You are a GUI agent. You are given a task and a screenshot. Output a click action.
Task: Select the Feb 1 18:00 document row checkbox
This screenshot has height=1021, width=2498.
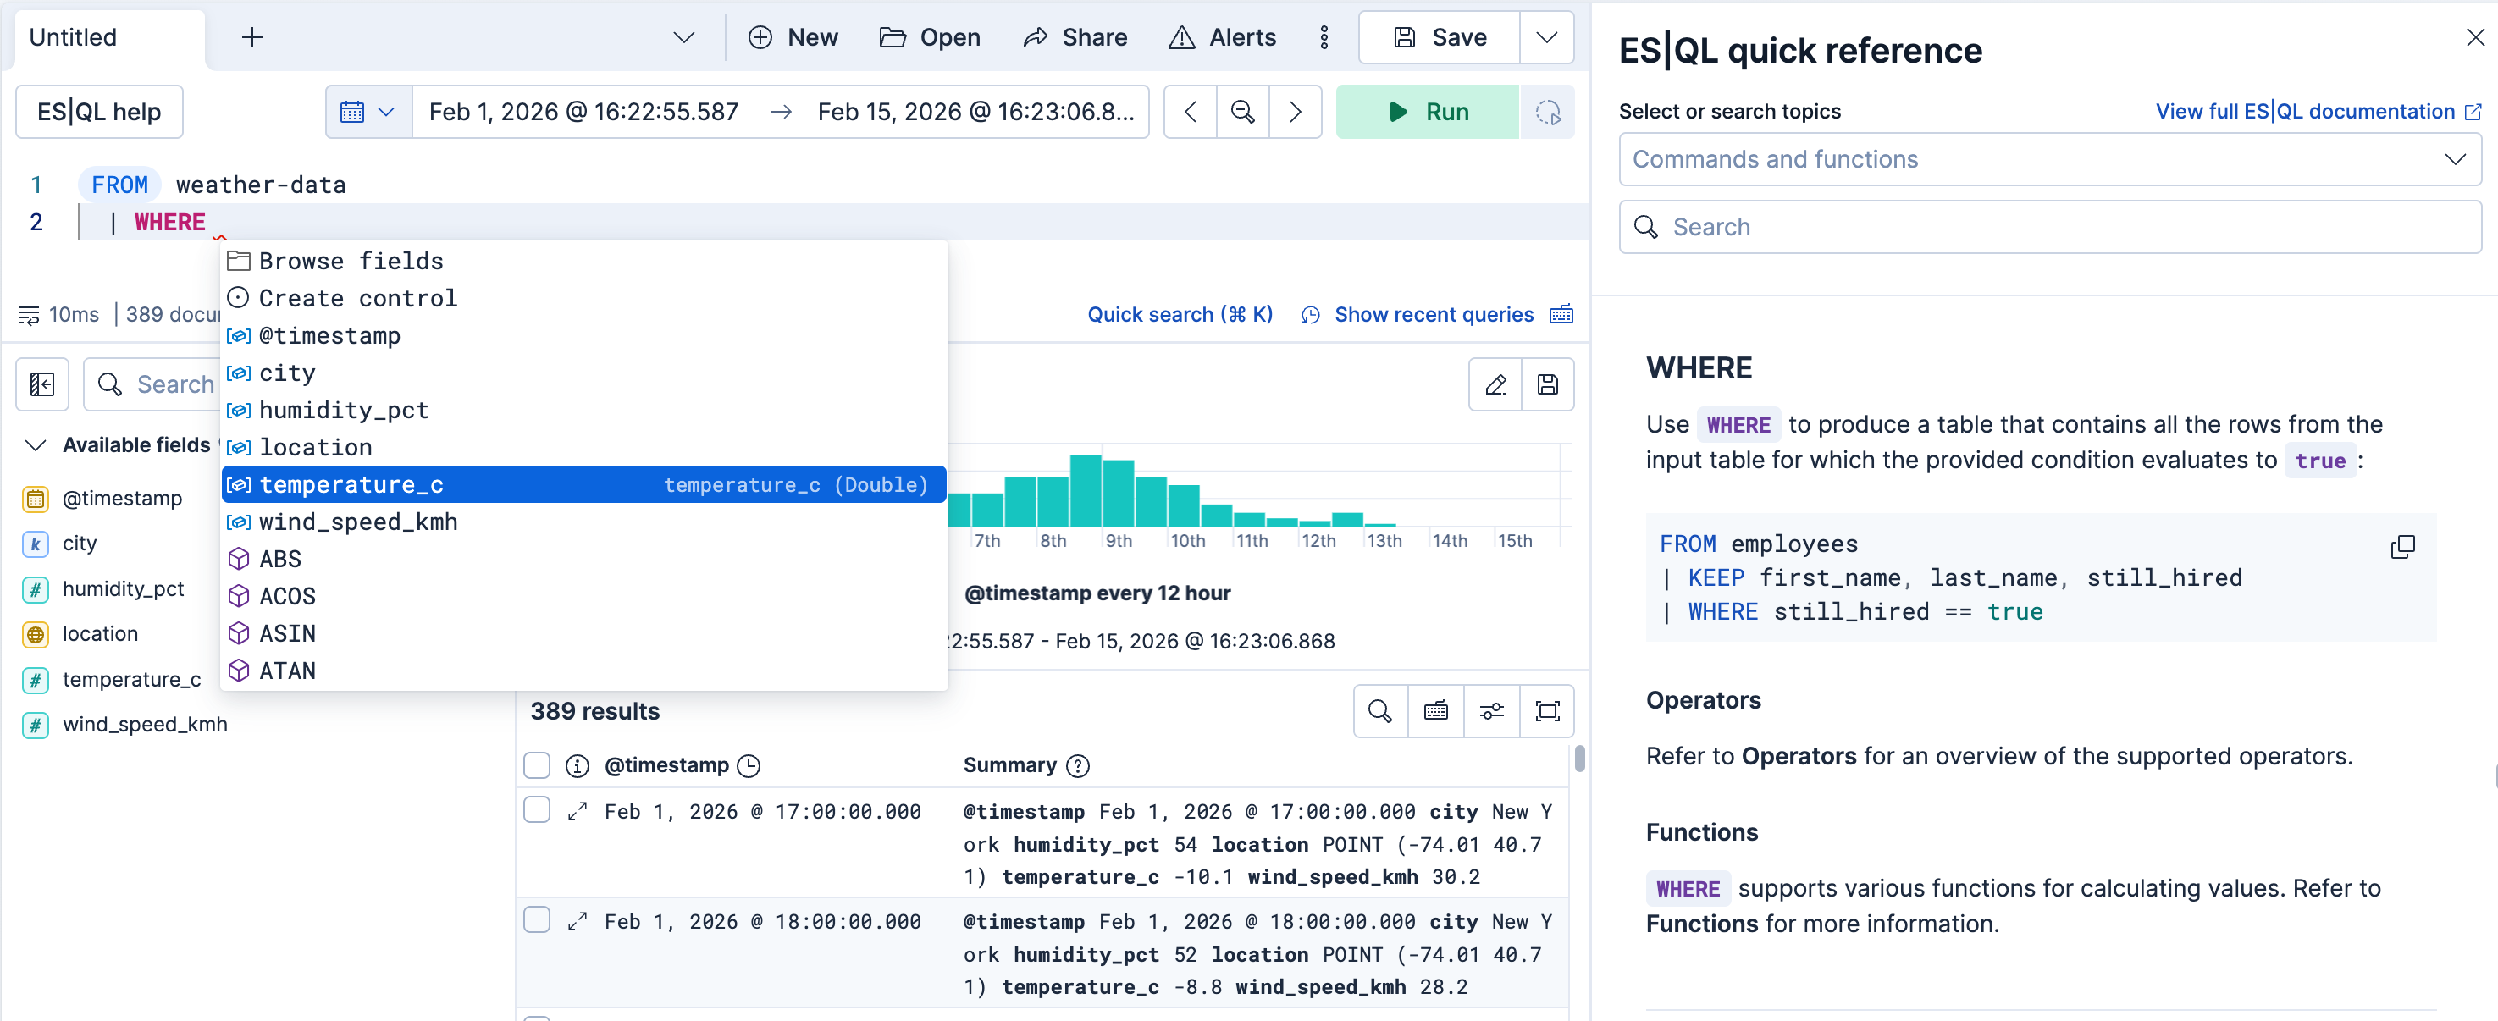point(536,919)
